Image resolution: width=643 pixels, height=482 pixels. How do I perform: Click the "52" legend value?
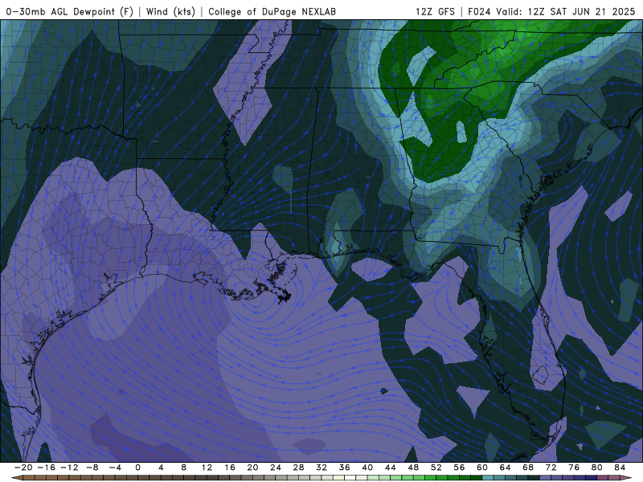[436, 468]
